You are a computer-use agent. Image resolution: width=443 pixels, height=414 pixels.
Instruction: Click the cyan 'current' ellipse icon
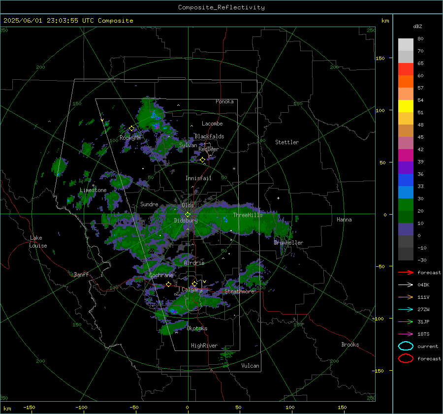click(x=406, y=346)
